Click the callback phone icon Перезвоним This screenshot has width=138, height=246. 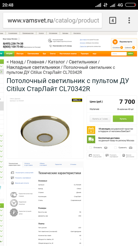pyautogui.click(x=51, y=46)
